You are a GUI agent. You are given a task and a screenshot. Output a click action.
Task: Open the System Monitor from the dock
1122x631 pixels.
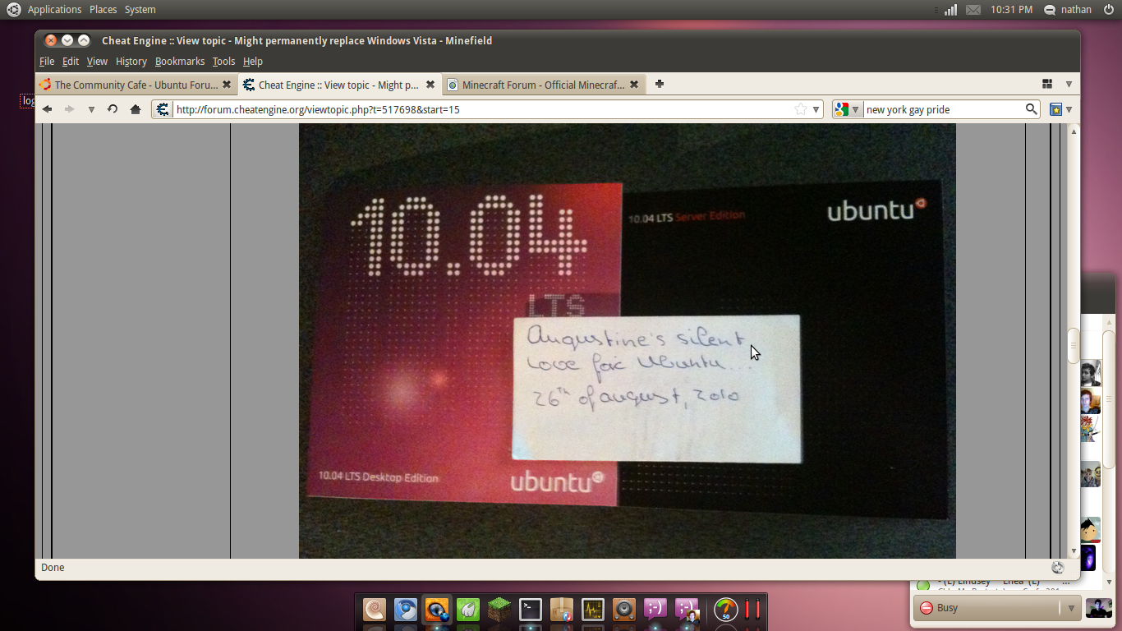(593, 610)
